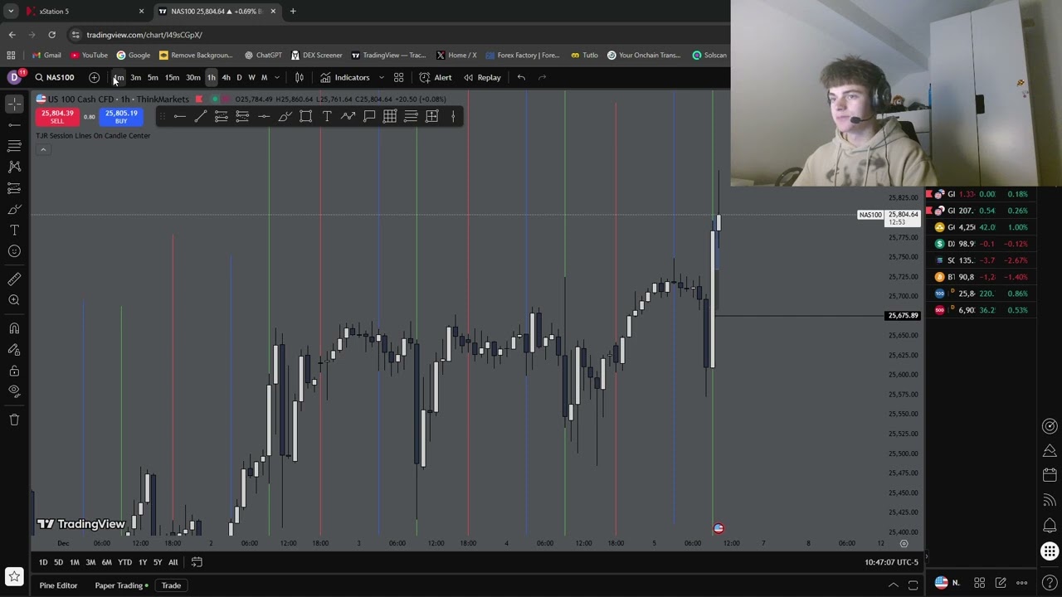Expand favorite indicators dropdown arrow
The image size is (1062, 597).
click(x=381, y=77)
